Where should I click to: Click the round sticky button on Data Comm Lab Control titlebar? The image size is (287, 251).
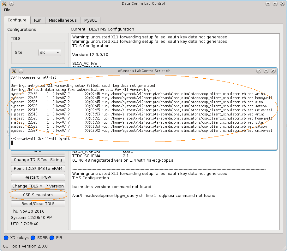[x=12, y=3]
